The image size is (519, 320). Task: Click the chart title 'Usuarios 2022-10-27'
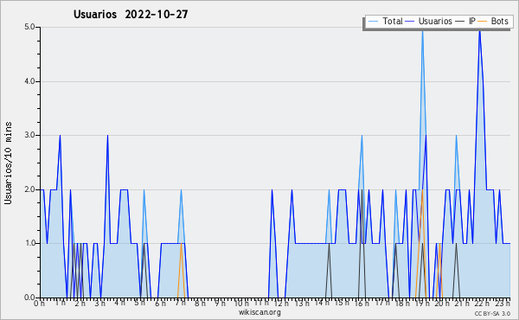tap(131, 15)
